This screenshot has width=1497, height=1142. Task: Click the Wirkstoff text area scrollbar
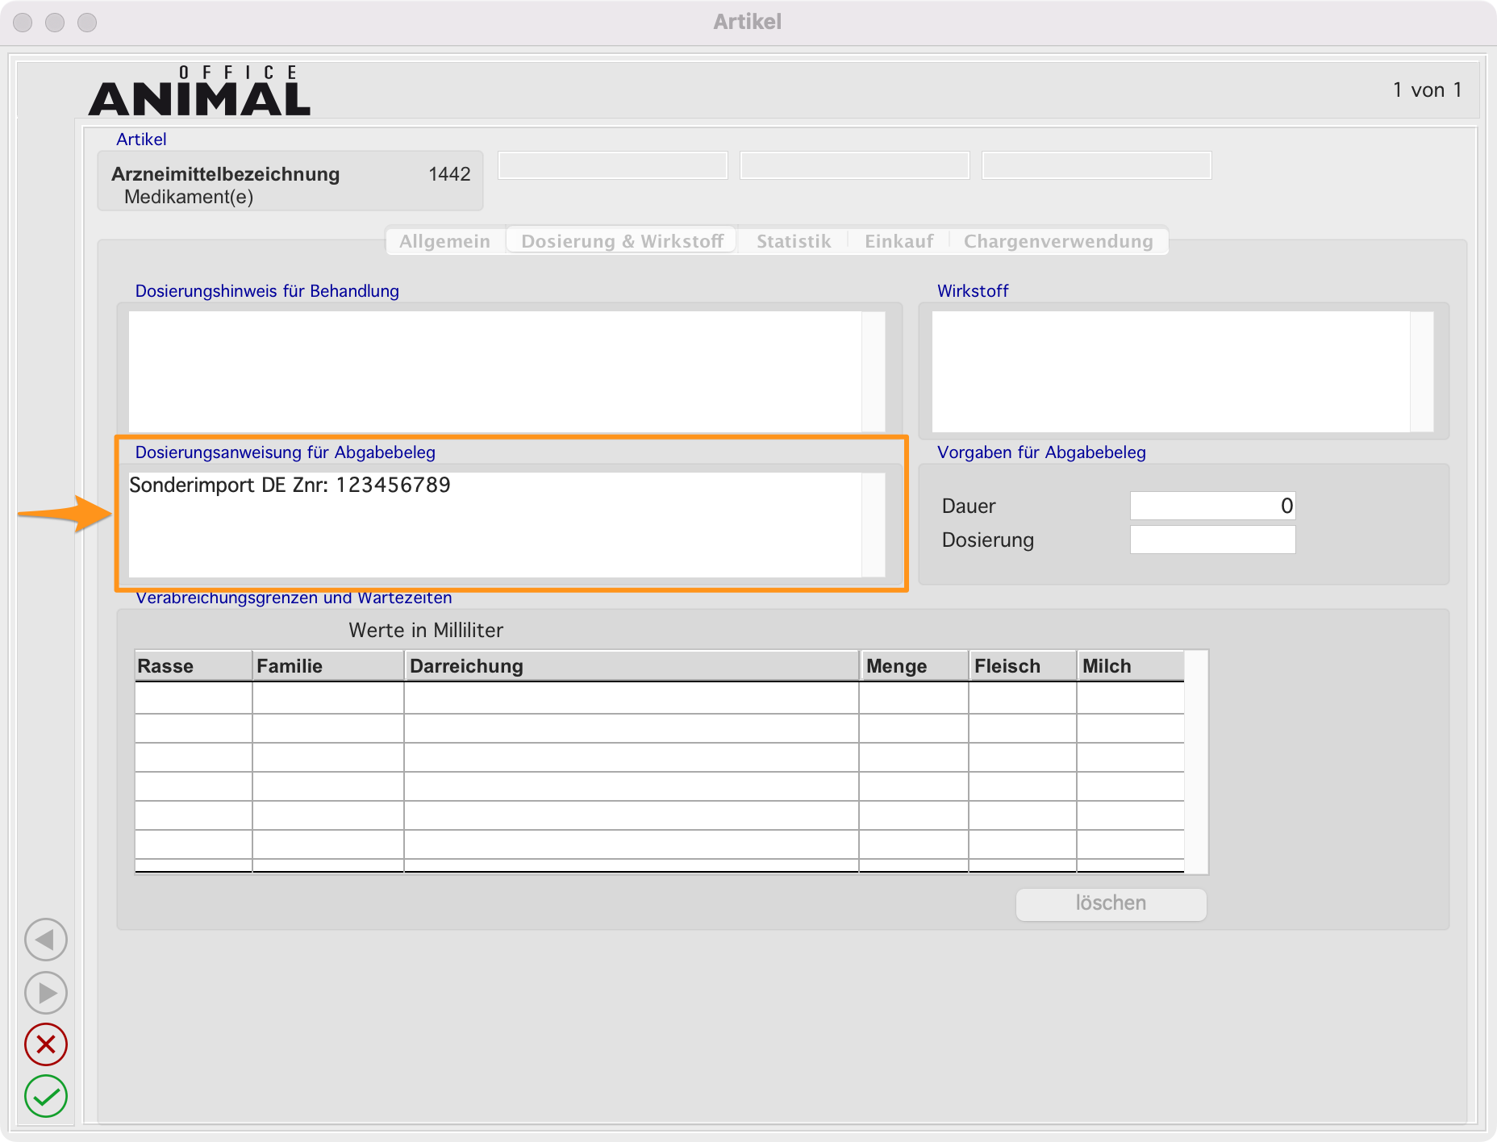coord(1421,371)
